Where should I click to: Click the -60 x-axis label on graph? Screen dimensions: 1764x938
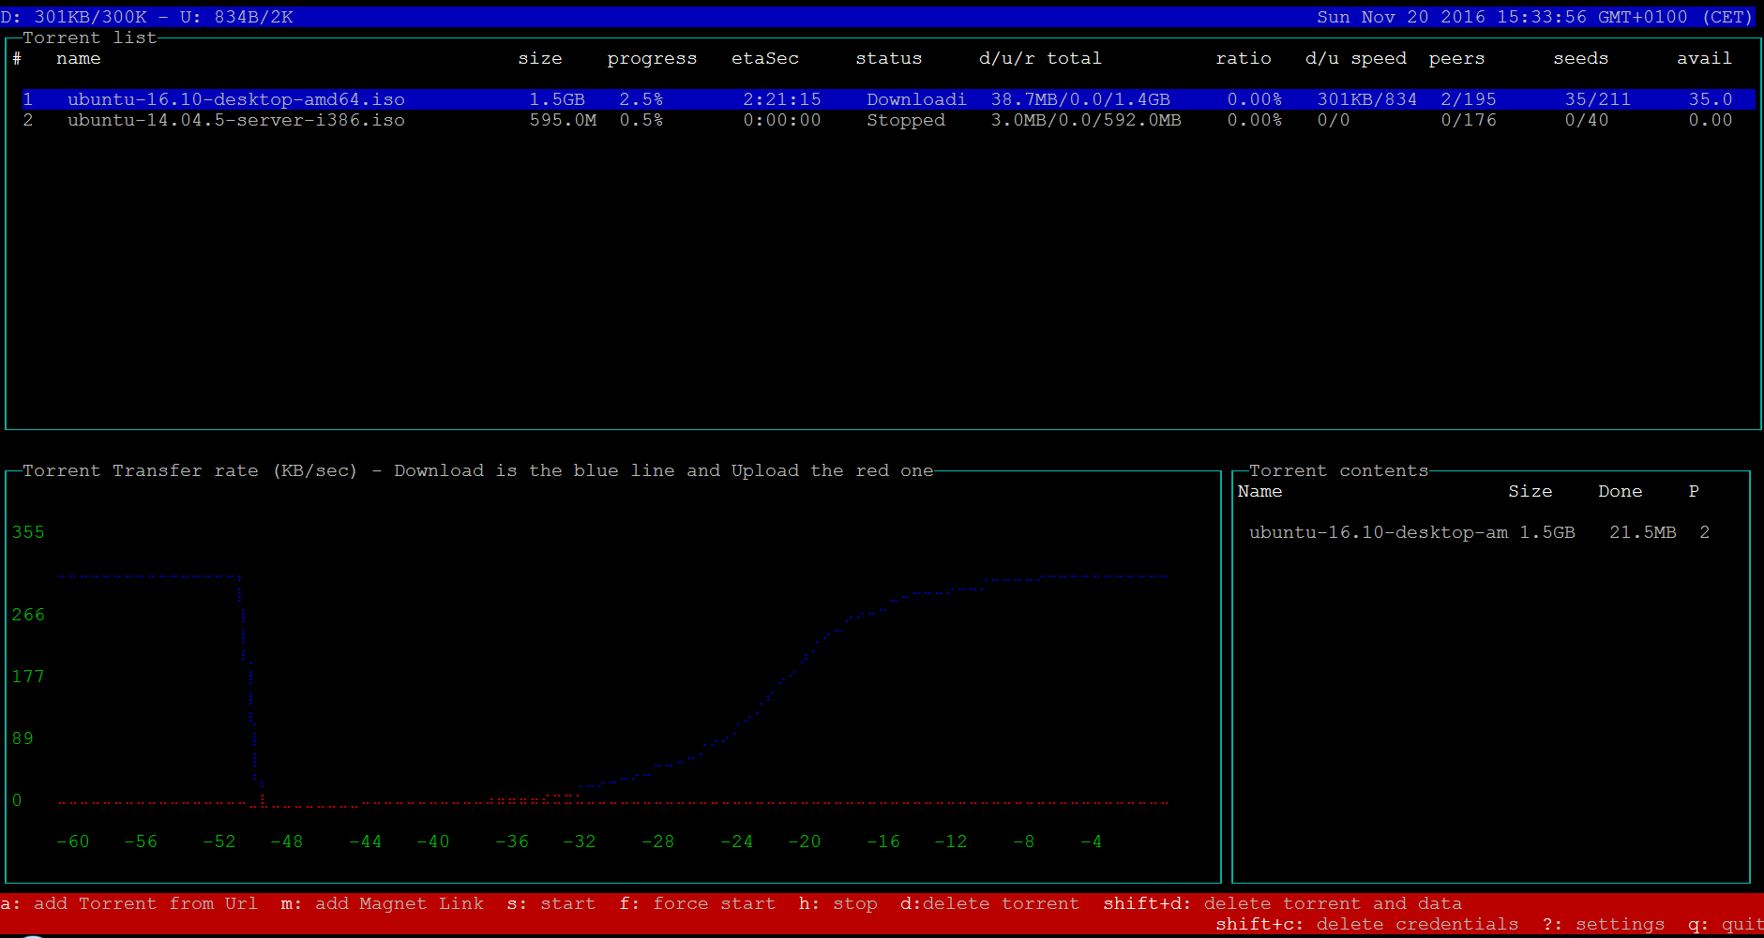coord(73,841)
